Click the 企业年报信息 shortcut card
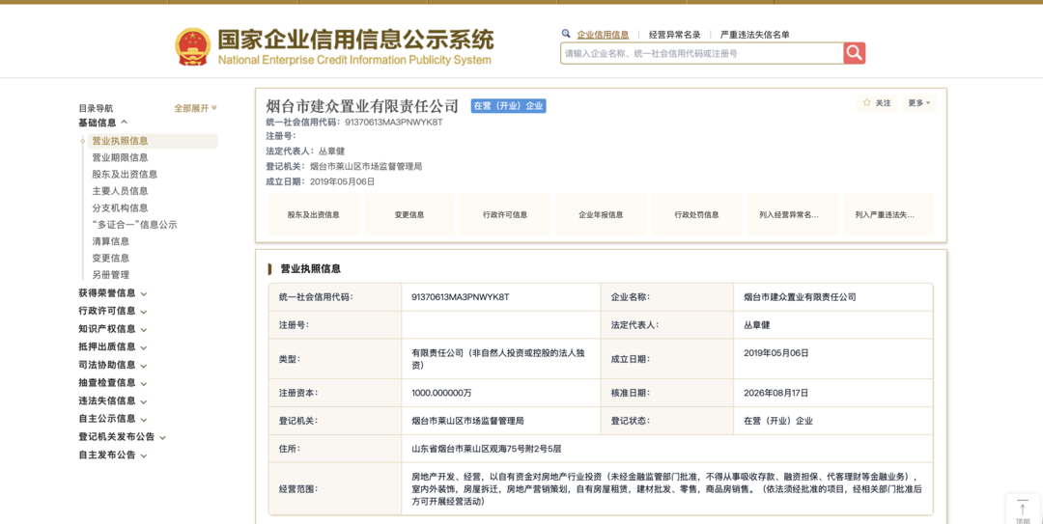The width and height of the screenshot is (1043, 524). pyautogui.click(x=601, y=215)
